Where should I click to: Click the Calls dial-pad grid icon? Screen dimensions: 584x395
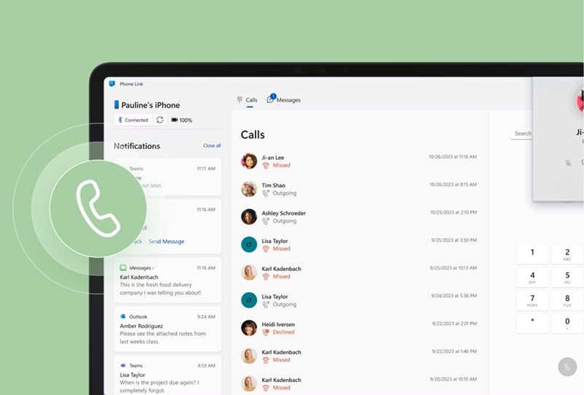(239, 99)
